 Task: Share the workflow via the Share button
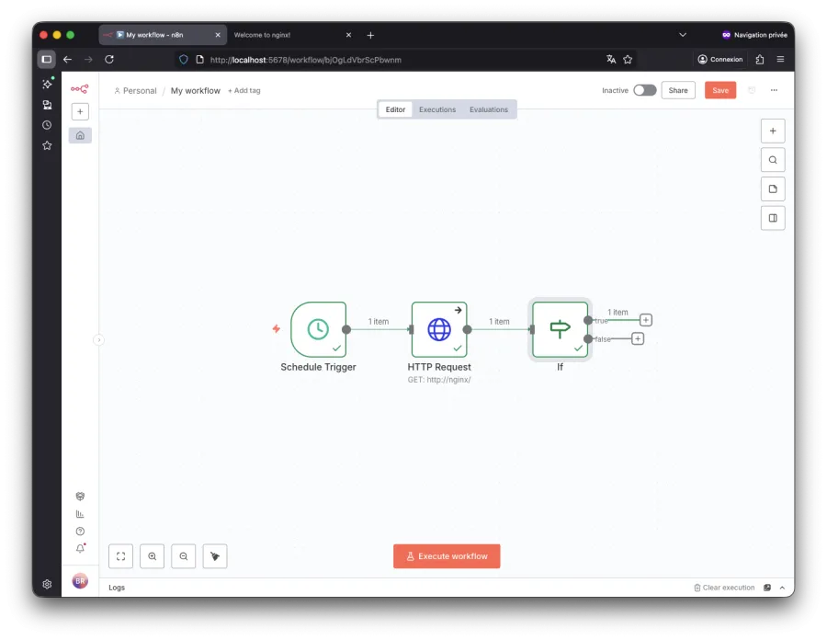coord(678,90)
